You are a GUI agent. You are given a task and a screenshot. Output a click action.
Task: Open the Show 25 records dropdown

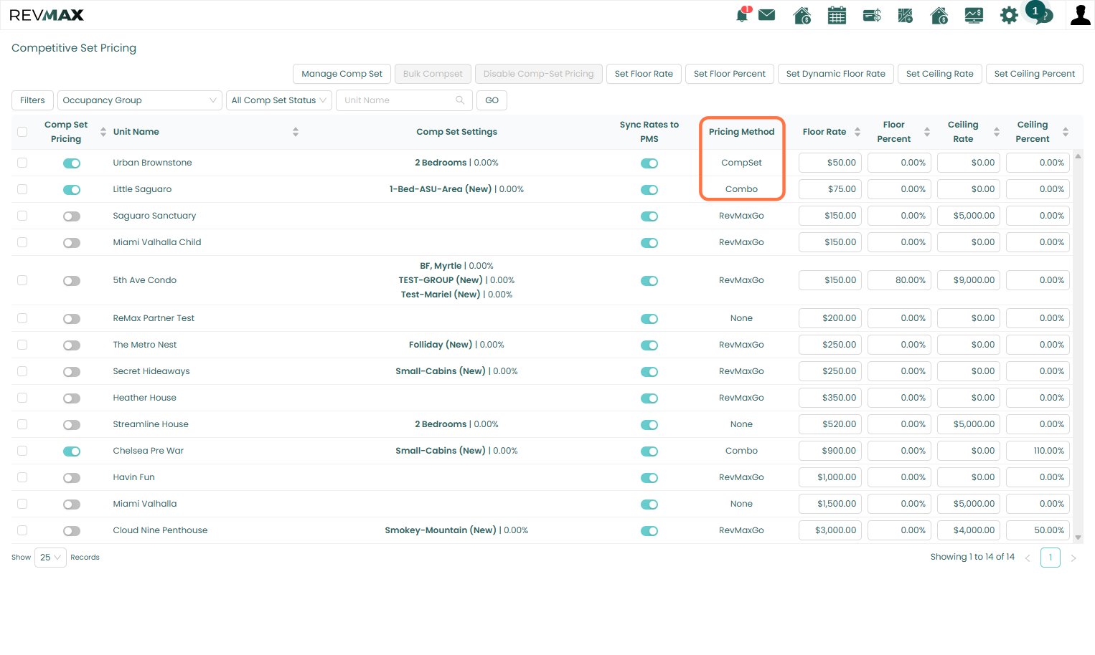[x=50, y=558]
